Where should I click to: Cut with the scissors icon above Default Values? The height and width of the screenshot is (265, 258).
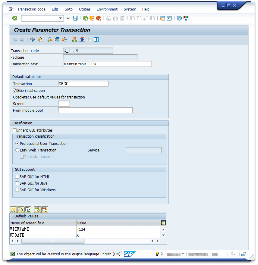pyautogui.click(x=13, y=209)
